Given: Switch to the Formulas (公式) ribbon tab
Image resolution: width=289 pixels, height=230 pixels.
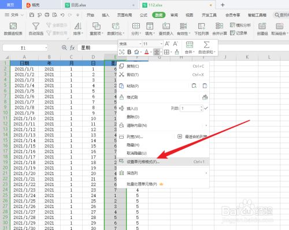Looking at the screenshot, I should pos(143,15).
